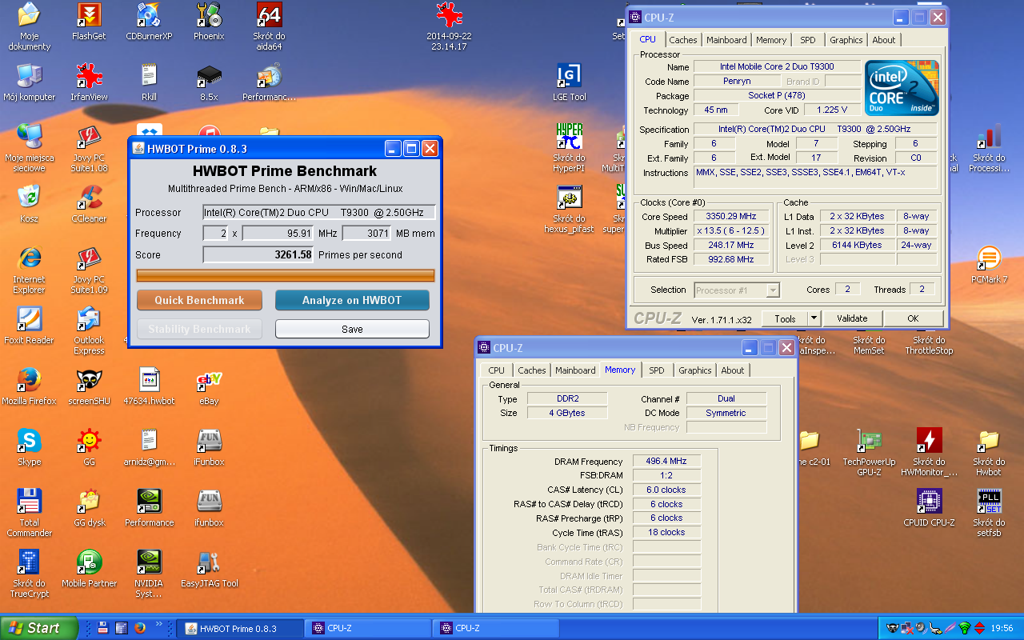1024x640 pixels.
Task: Launch Internet Explorer from the desktop
Action: tap(29, 258)
